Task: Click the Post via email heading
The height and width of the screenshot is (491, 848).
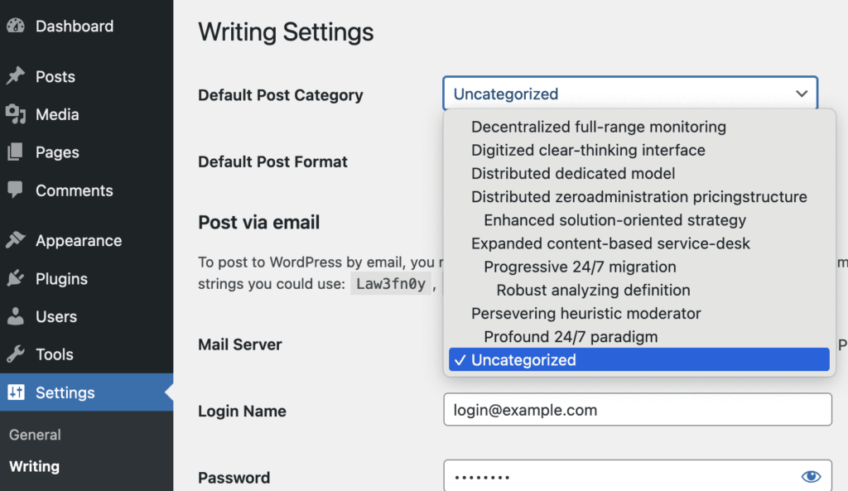Action: [x=258, y=222]
